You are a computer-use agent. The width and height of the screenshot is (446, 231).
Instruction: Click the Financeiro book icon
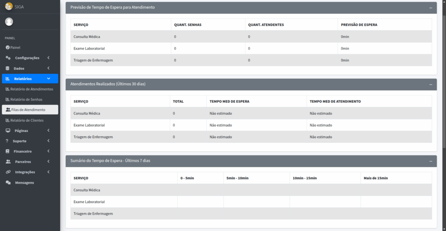pyautogui.click(x=7, y=151)
